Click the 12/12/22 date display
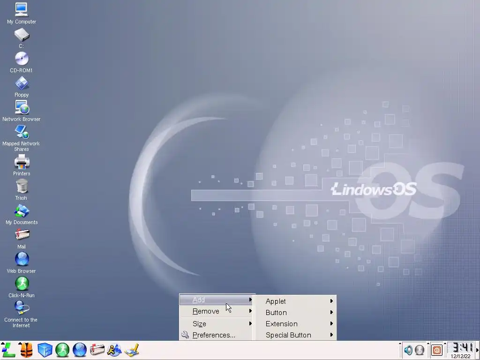Image resolution: width=480 pixels, height=360 pixels. click(x=461, y=356)
